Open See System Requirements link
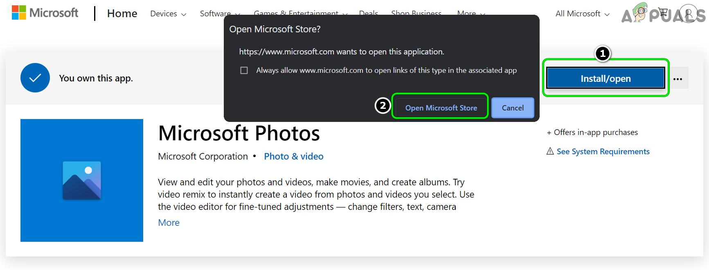Viewport: 709px width, 270px height. point(603,151)
